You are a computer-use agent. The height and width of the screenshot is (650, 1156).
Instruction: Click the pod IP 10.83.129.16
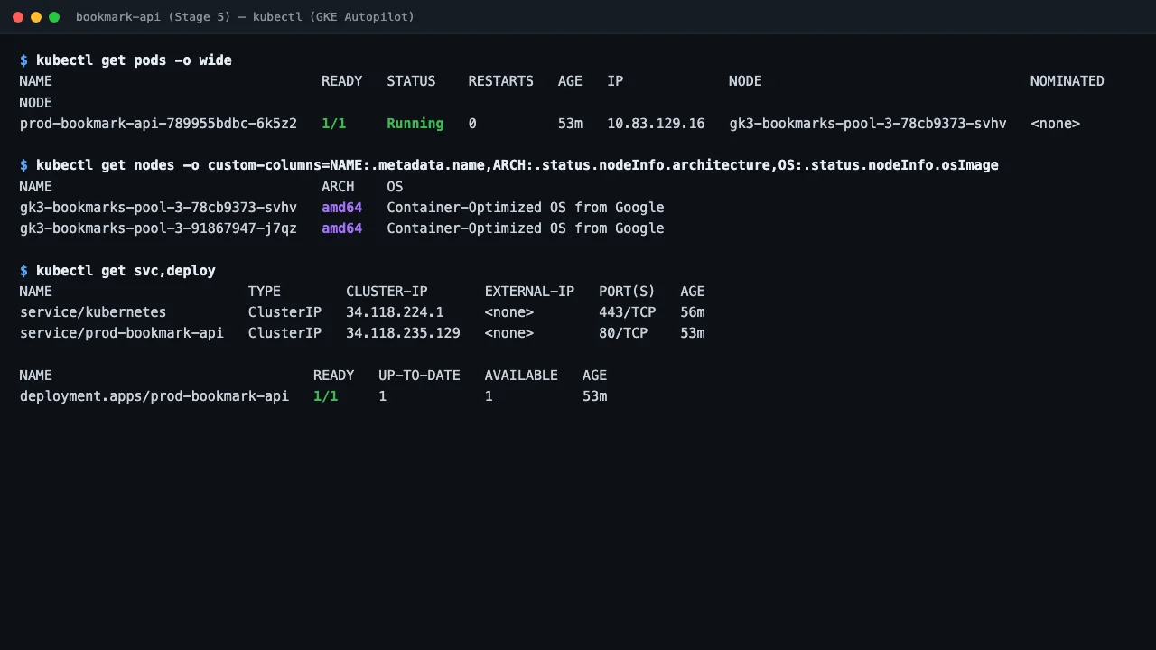(656, 124)
